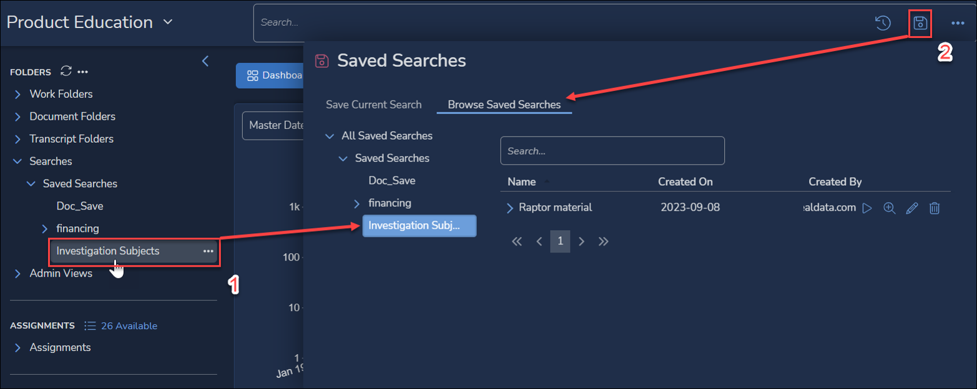Click the Assignments list icon
The image size is (977, 389).
tap(90, 325)
